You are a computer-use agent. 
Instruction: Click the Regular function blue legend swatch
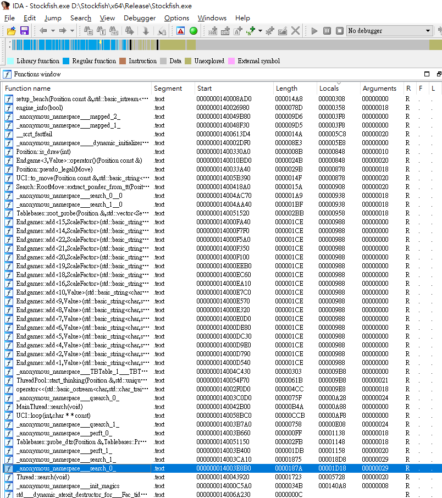[66, 62]
